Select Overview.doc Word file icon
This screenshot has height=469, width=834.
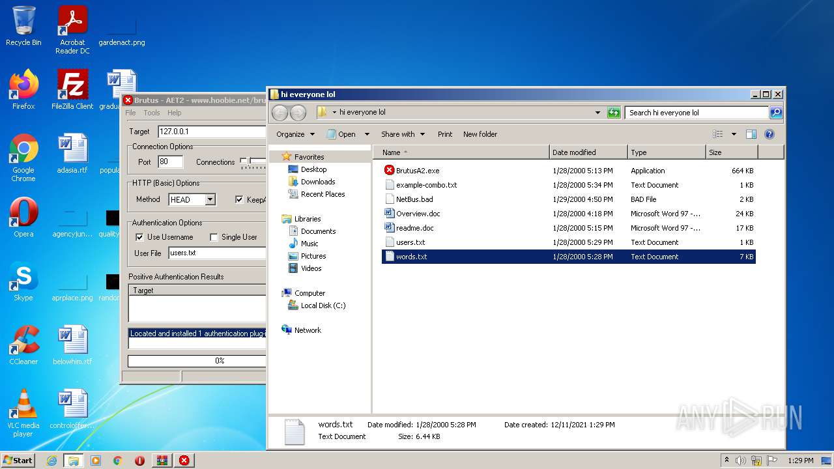click(x=390, y=214)
